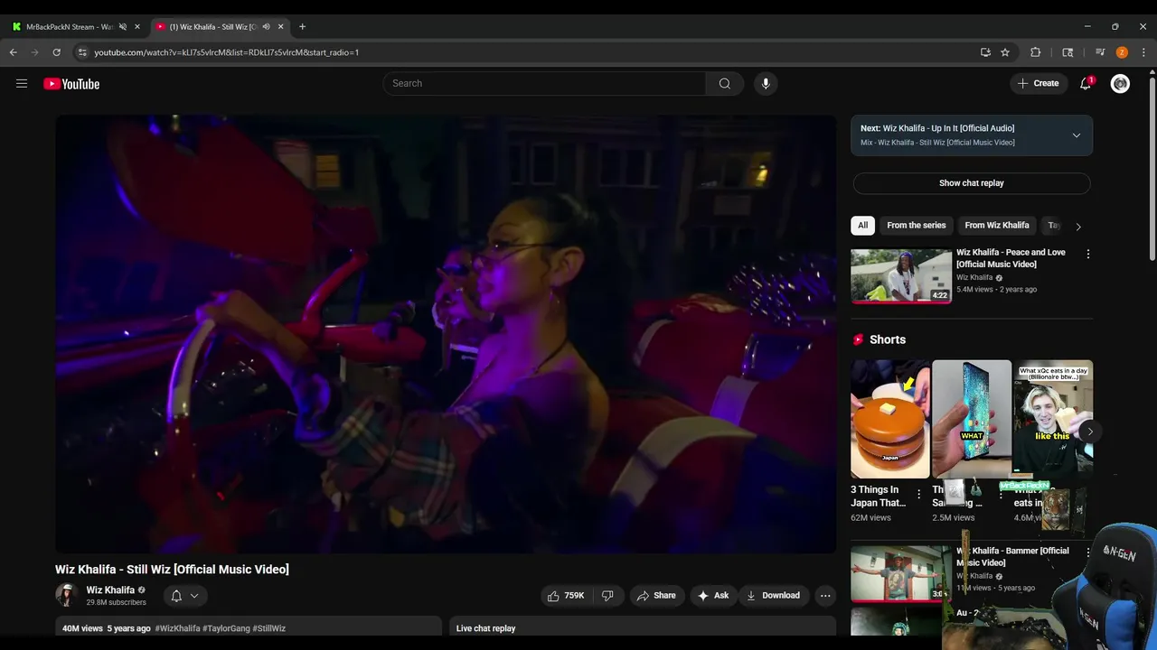Open the Chrome profile Z avatar
The width and height of the screenshot is (1157, 650).
[x=1122, y=52]
